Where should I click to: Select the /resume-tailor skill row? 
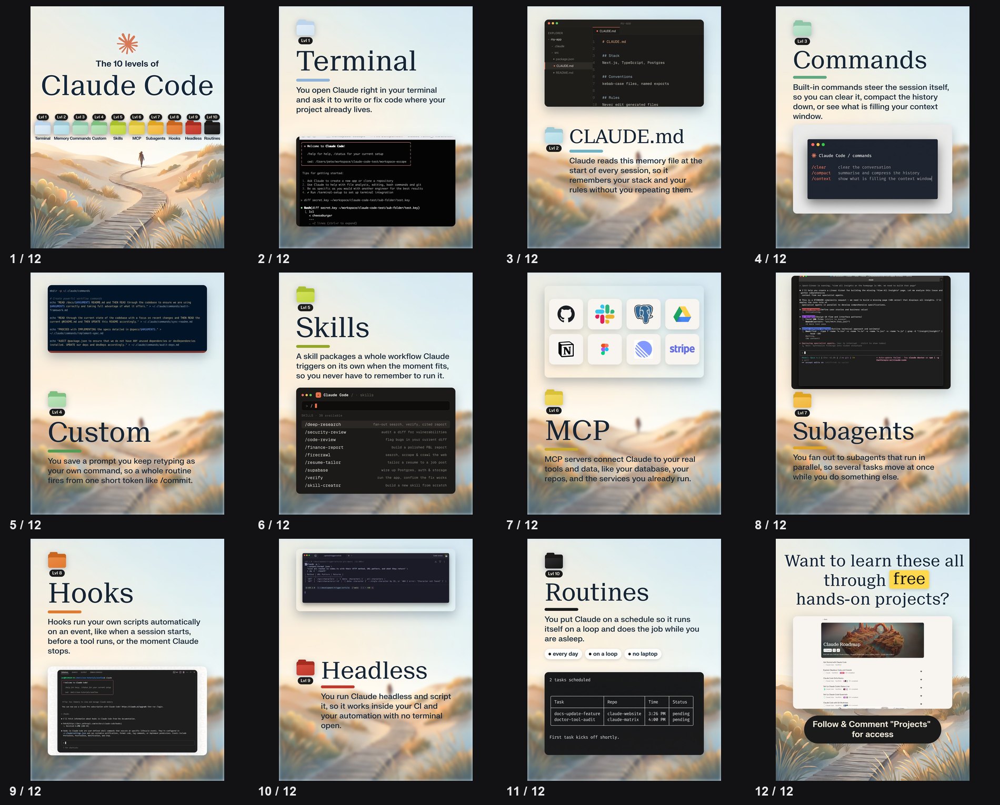[375, 463]
